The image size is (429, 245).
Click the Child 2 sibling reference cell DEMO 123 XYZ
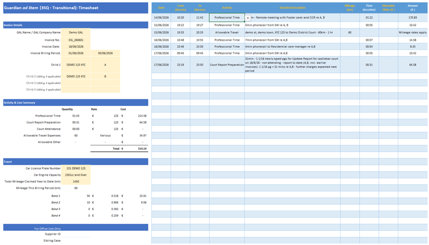(x=76, y=76)
